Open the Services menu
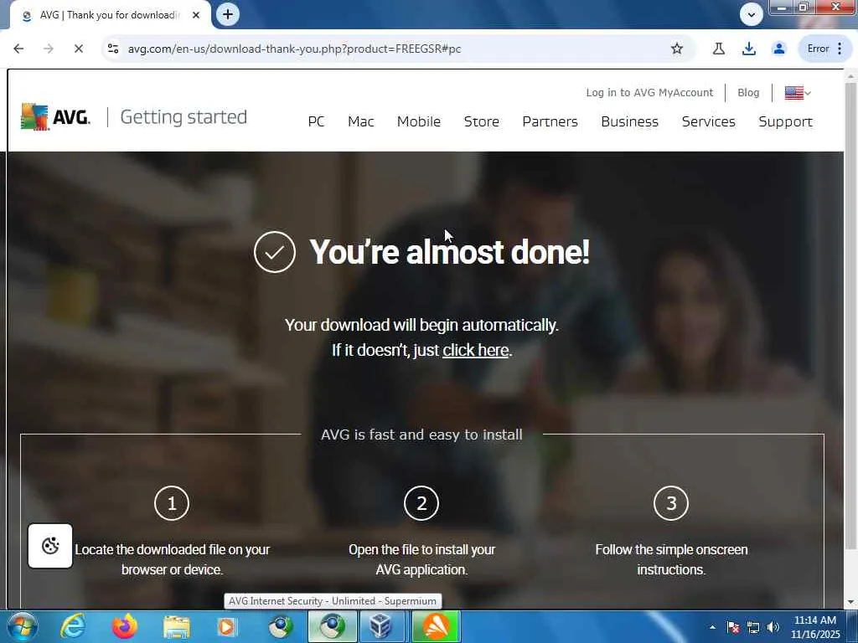The width and height of the screenshot is (858, 643). (x=709, y=121)
